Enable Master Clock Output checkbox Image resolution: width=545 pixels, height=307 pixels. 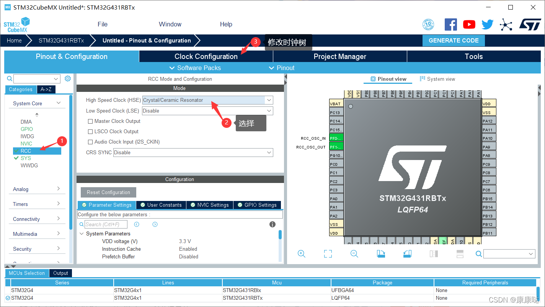(90, 121)
